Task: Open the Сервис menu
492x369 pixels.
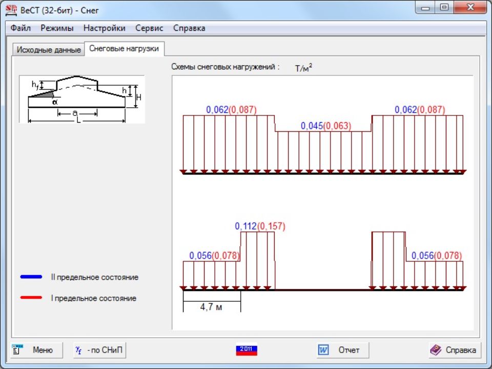Action: click(149, 28)
